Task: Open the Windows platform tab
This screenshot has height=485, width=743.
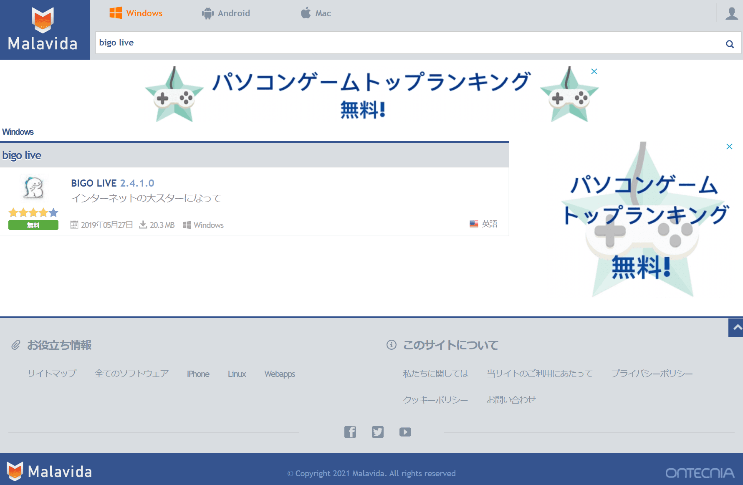Action: 136,13
